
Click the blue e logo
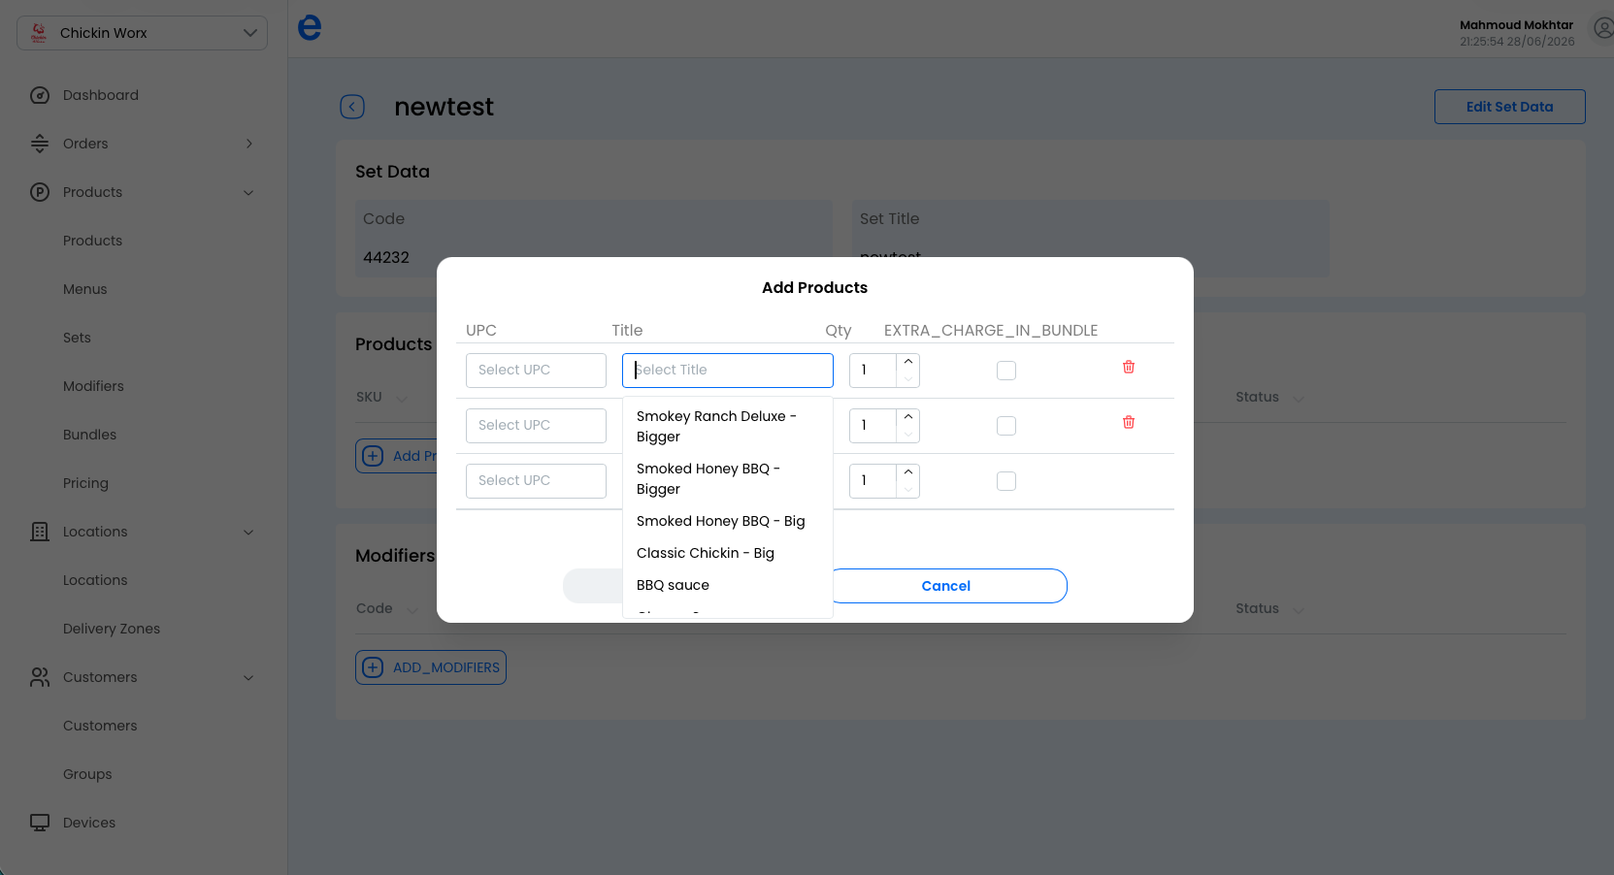pos(310,27)
